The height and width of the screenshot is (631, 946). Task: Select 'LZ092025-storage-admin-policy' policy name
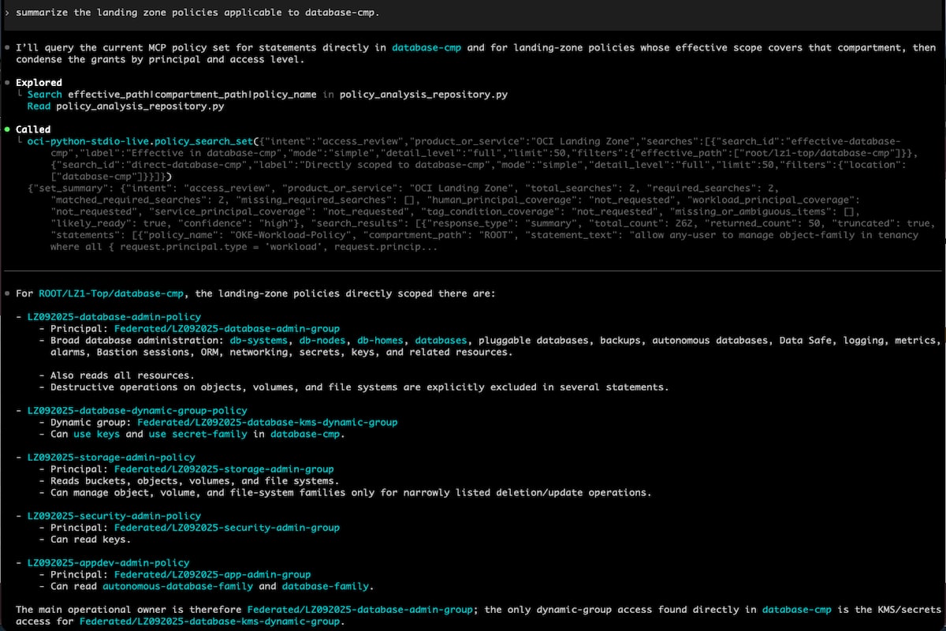pyautogui.click(x=111, y=457)
